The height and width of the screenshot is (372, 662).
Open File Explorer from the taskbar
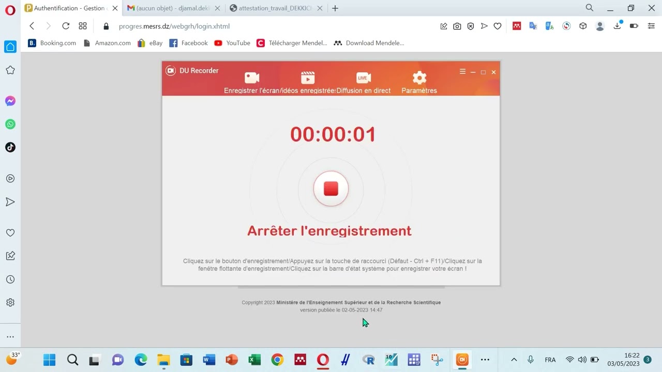163,360
